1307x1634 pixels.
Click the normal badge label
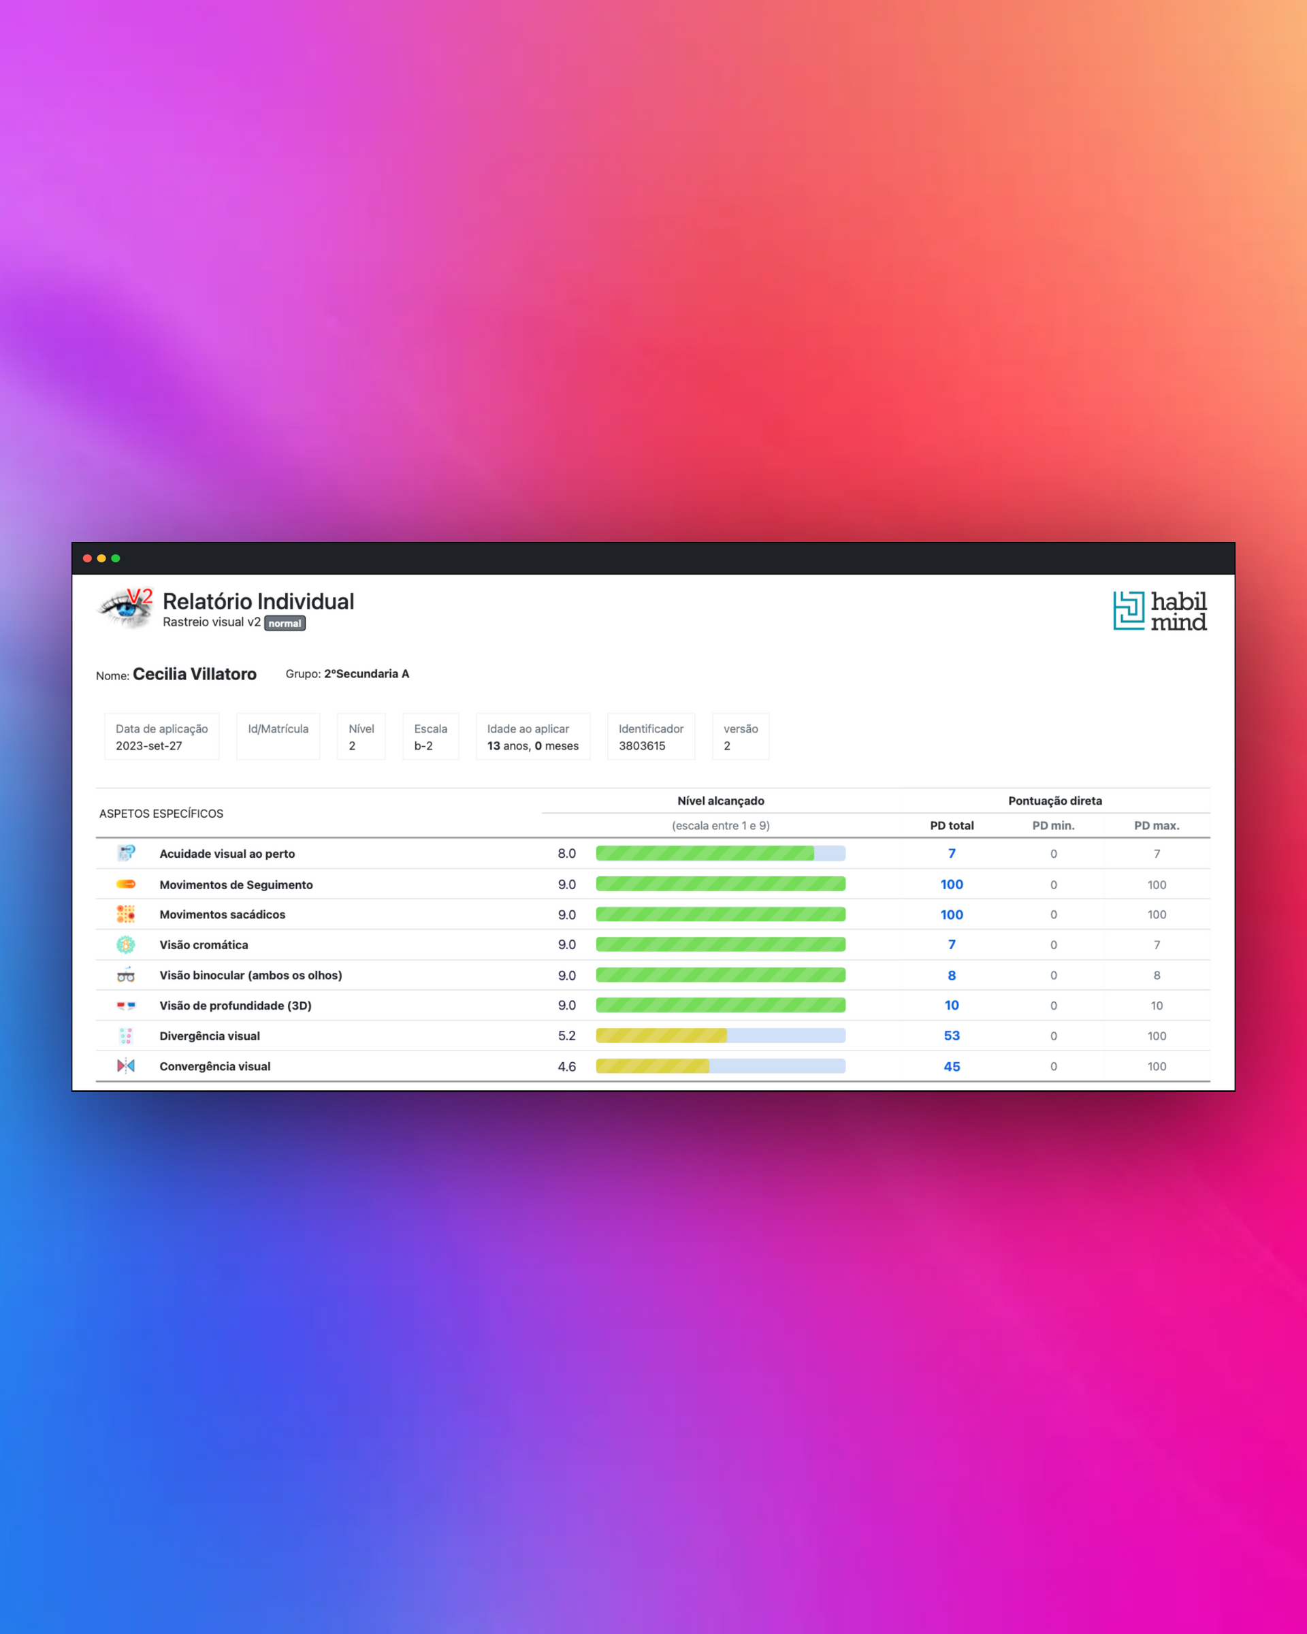coord(285,624)
